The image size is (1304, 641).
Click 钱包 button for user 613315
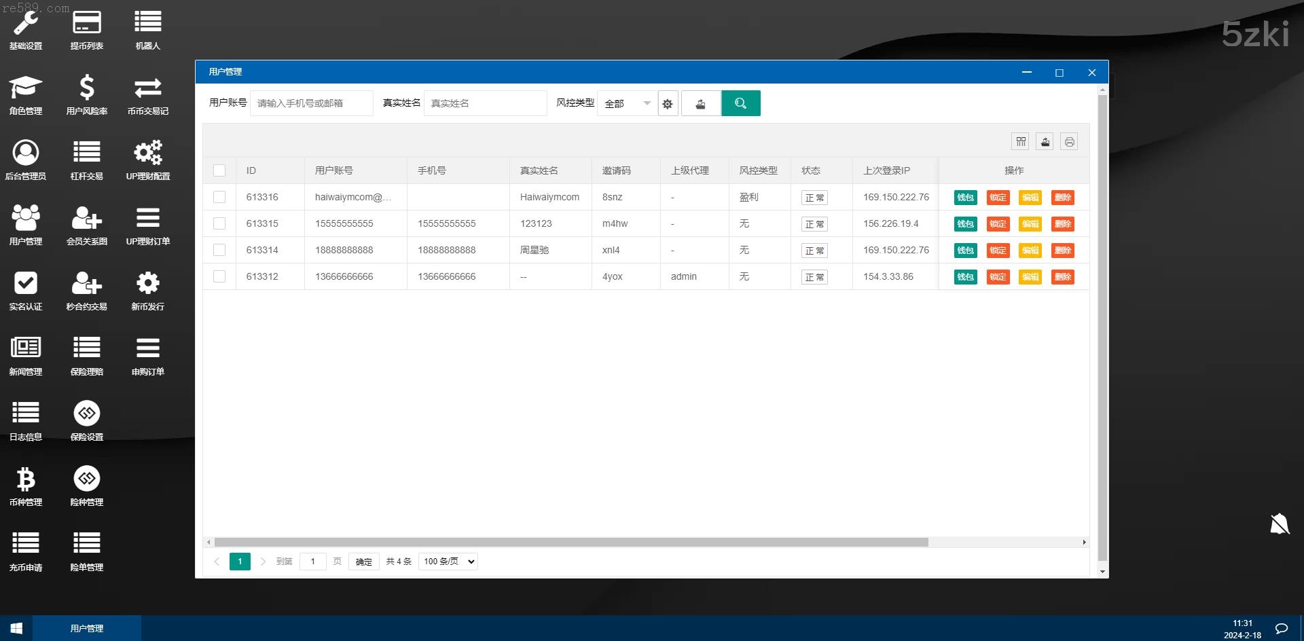[965, 224]
